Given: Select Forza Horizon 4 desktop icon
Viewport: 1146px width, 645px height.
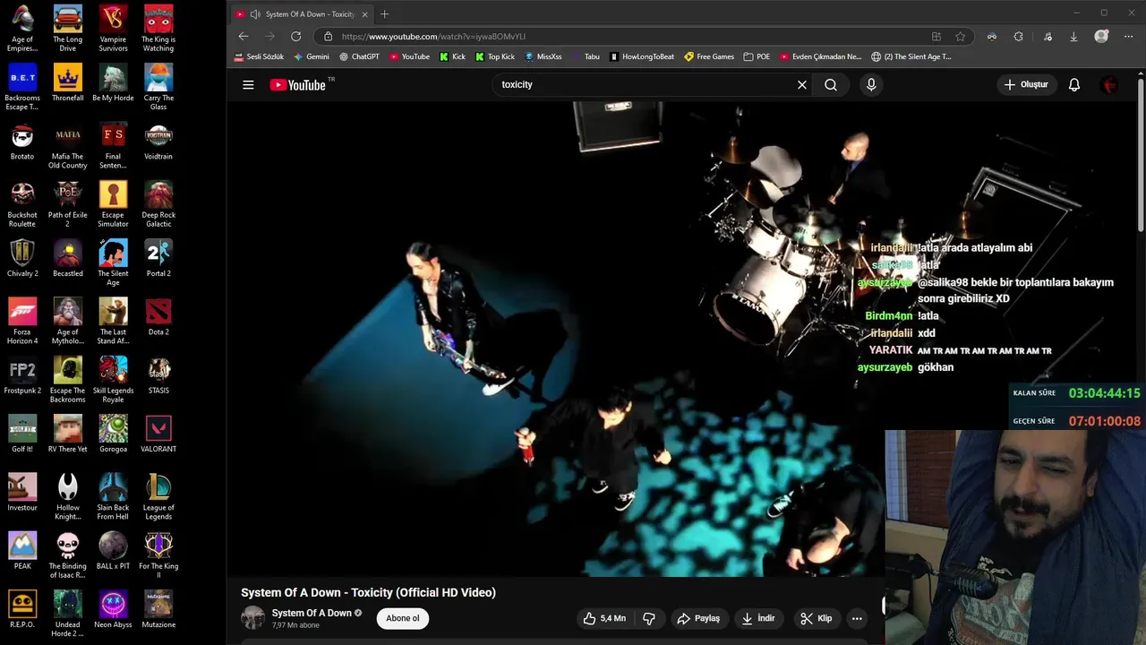Looking at the screenshot, I should point(22,322).
